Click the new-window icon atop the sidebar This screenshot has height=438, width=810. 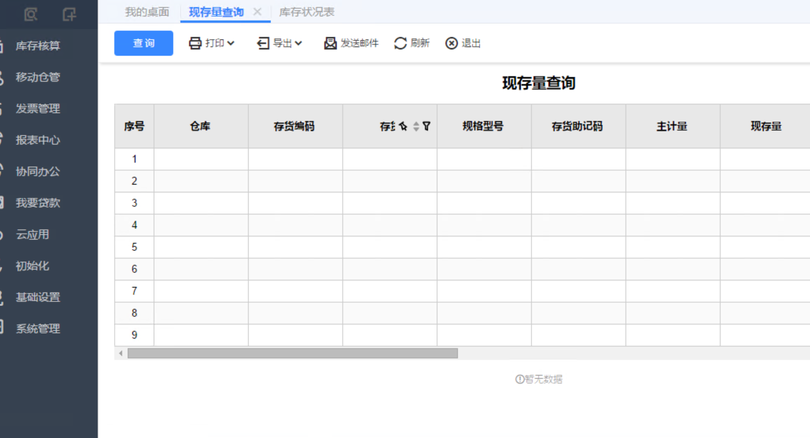(69, 14)
